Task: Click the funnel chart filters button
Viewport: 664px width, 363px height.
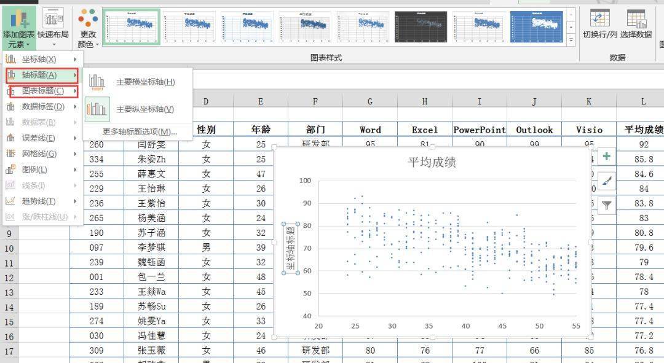Action: pos(607,206)
